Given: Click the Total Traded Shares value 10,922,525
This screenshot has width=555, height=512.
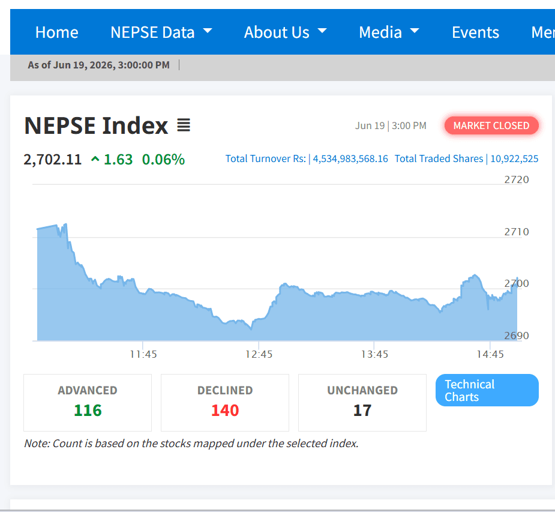Looking at the screenshot, I should [x=514, y=158].
